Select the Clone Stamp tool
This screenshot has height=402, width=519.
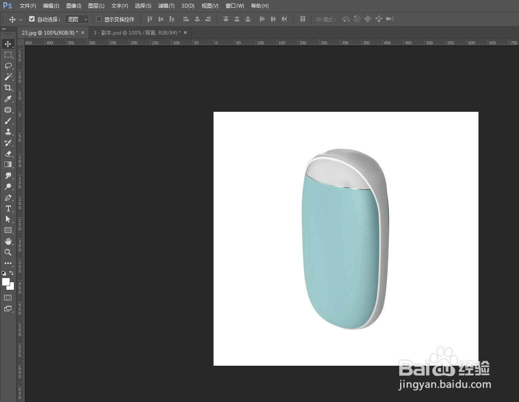point(8,132)
